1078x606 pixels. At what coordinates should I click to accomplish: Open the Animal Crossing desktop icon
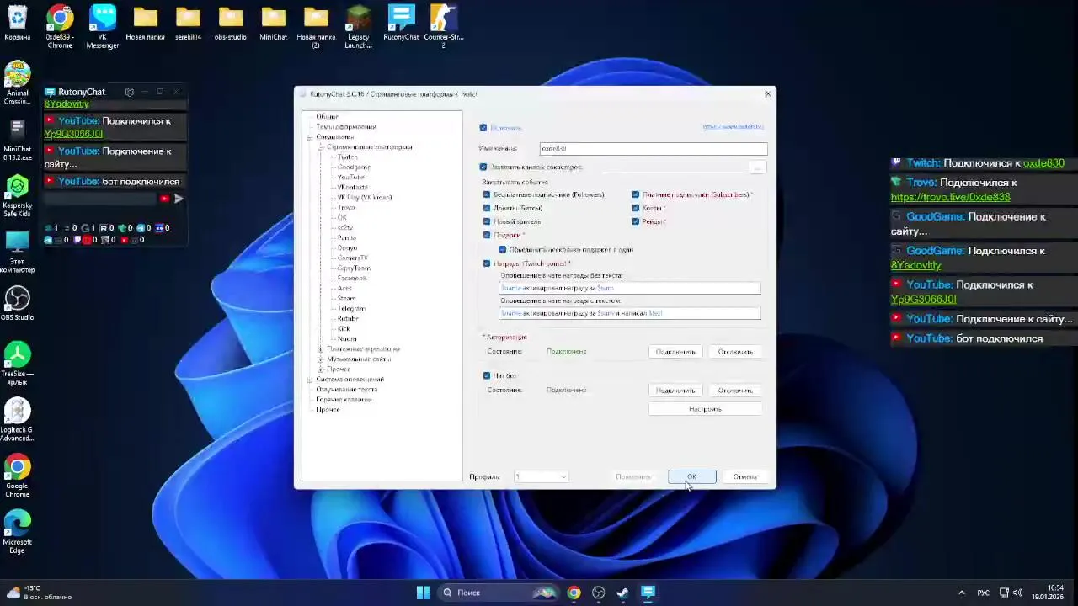17,83
